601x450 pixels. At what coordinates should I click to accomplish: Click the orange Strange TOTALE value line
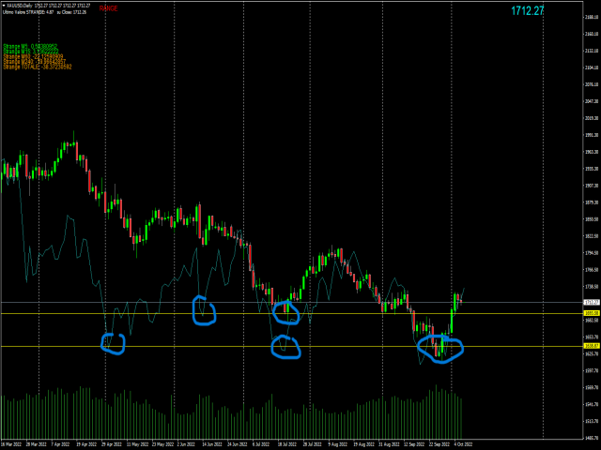[x=38, y=67]
